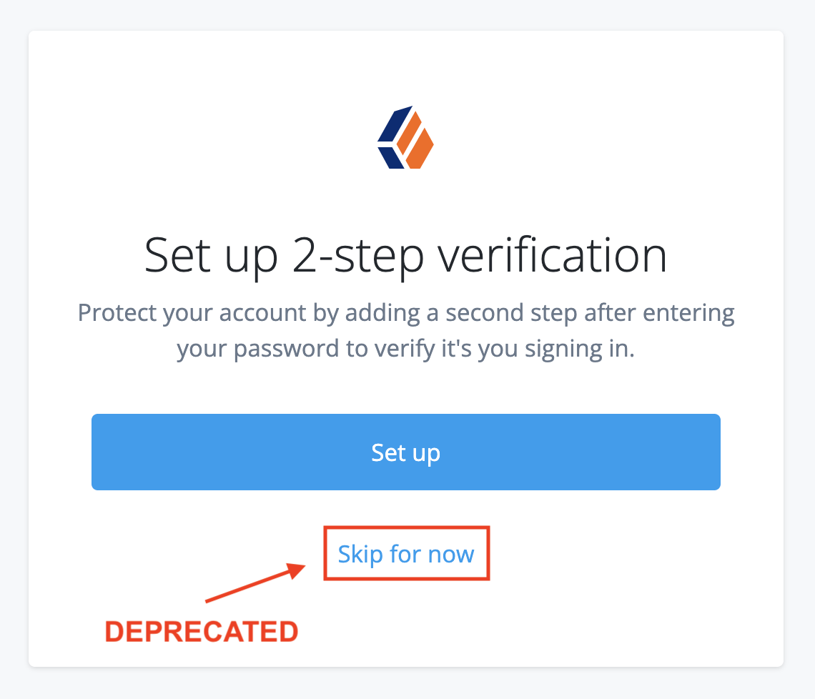This screenshot has height=699, width=815.
Task: Click the red DEPRECATED label
Action: [x=202, y=631]
